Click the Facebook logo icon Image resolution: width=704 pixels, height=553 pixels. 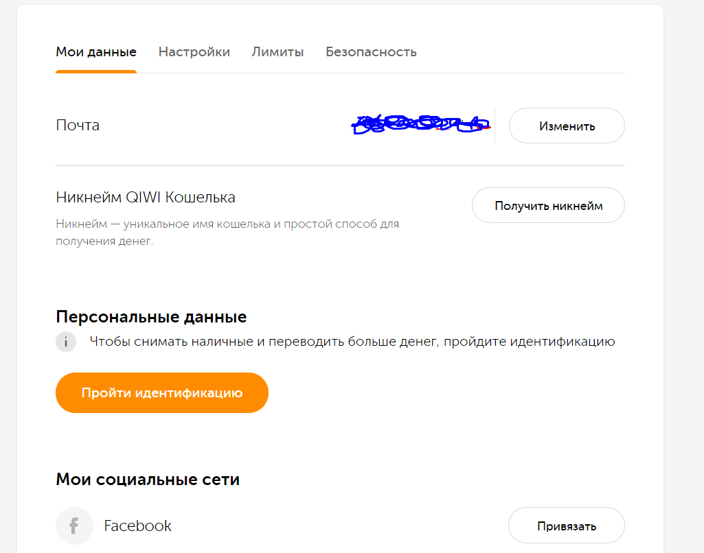point(74,526)
